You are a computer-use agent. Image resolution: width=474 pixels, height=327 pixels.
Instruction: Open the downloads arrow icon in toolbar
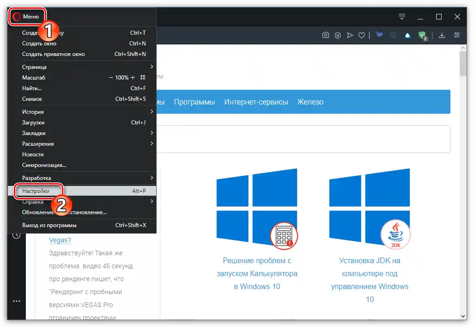[x=442, y=36]
